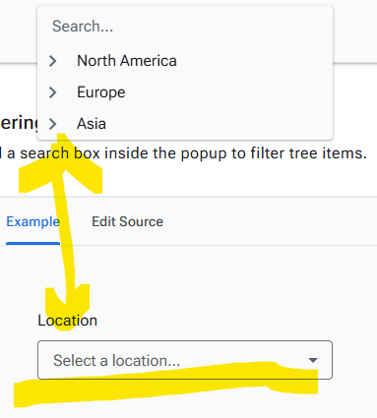Click the blue underline beneath Example tab

tap(32, 243)
